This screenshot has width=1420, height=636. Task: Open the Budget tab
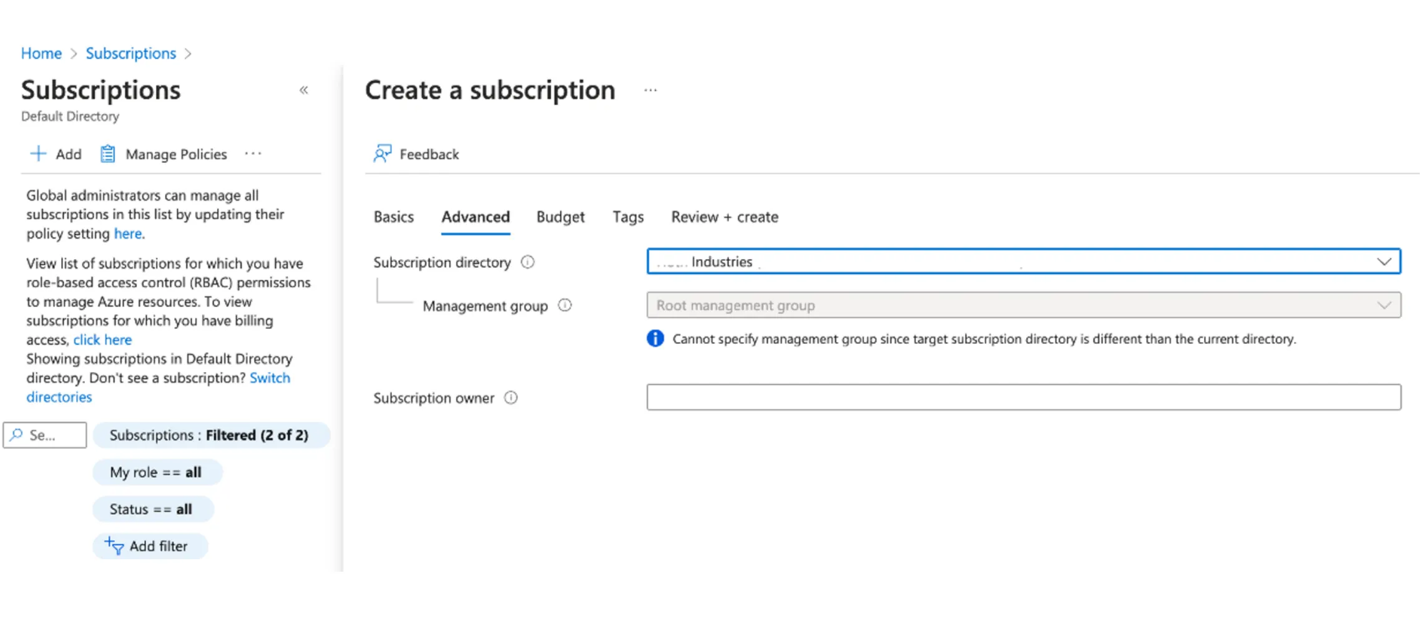561,217
